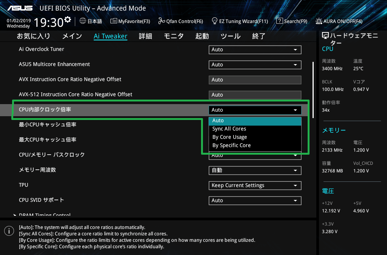387x255 pixels.
Task: Click the settings list scrollbar
Action: 313,90
